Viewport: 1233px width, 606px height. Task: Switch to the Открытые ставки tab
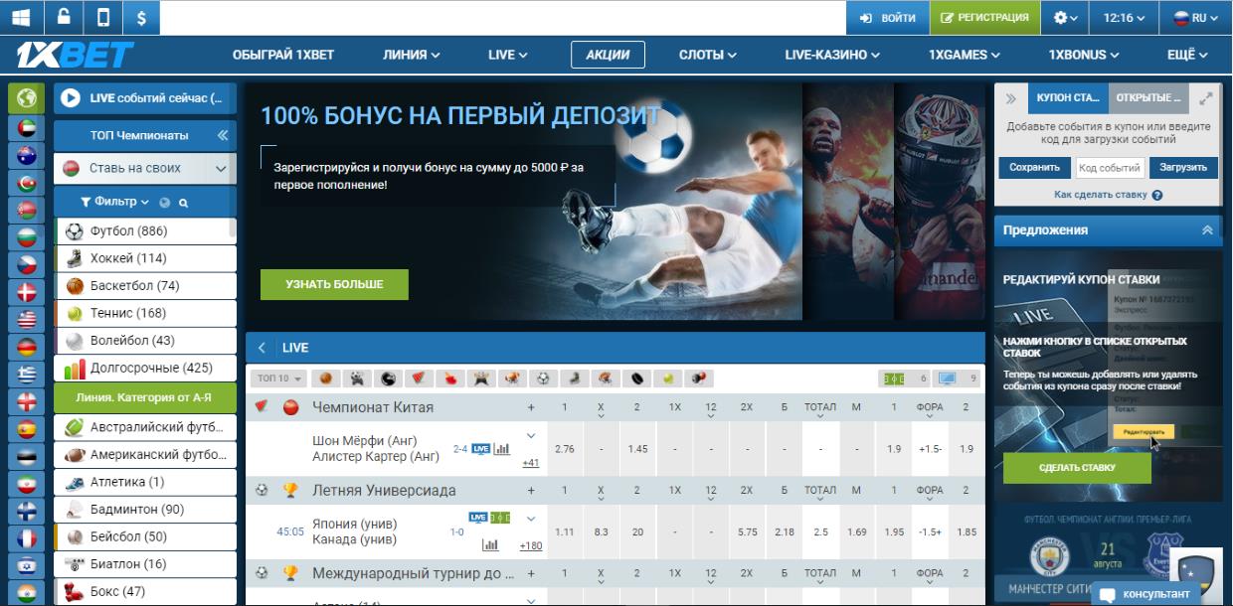[1149, 98]
